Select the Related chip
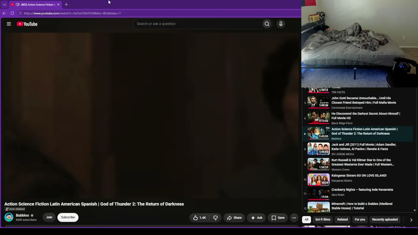Screen dimensions: 418x235 [x=342, y=220]
